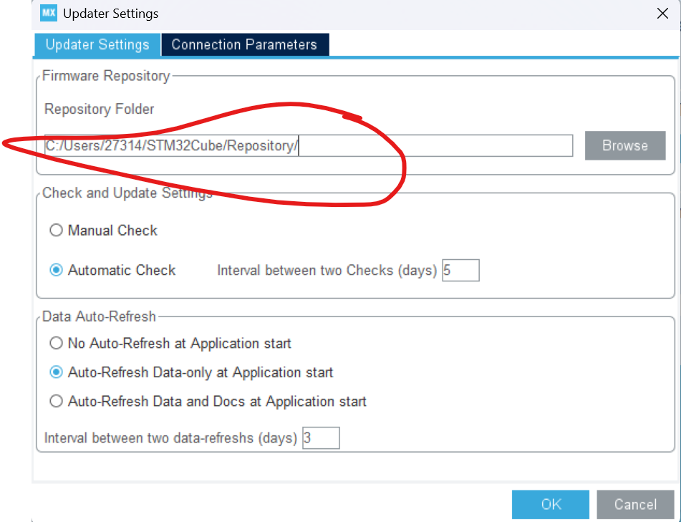Click Interval between two Checks (days) label
This screenshot has width=681, height=522.
(327, 271)
